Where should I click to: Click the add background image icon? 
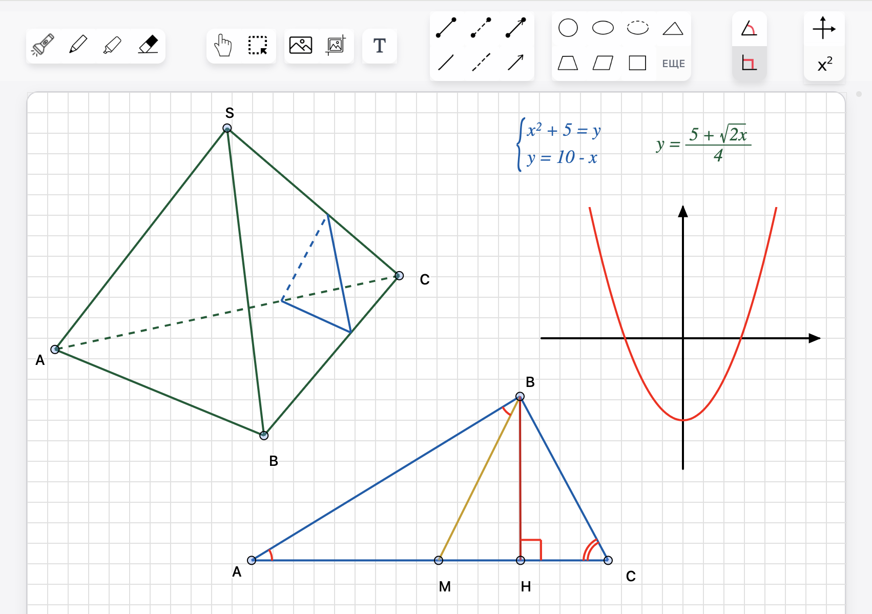click(x=336, y=45)
